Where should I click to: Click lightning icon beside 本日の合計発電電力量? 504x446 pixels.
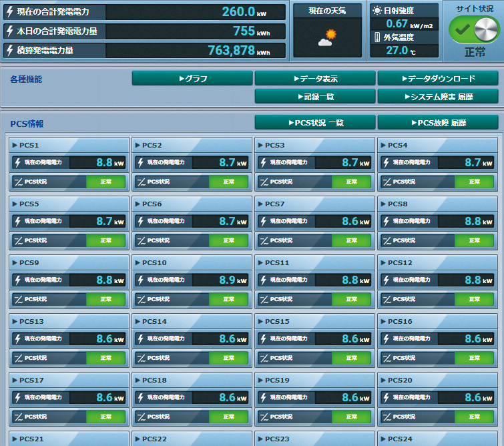(x=10, y=31)
